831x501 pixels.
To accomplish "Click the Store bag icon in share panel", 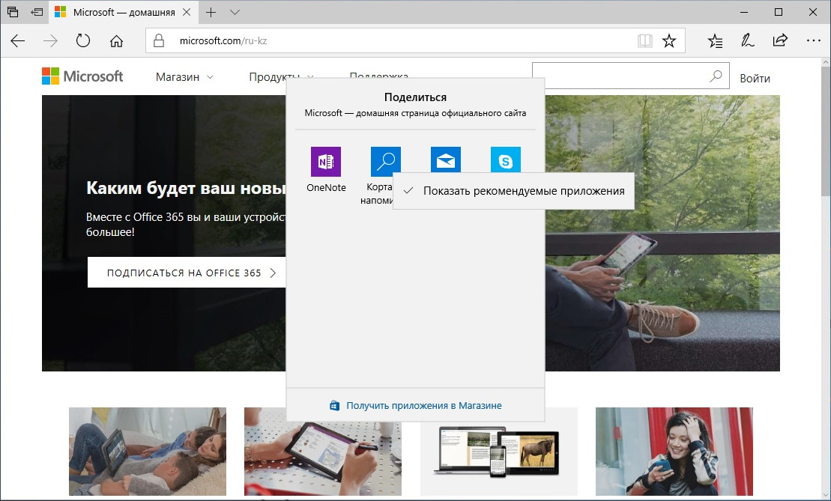I will 334,406.
